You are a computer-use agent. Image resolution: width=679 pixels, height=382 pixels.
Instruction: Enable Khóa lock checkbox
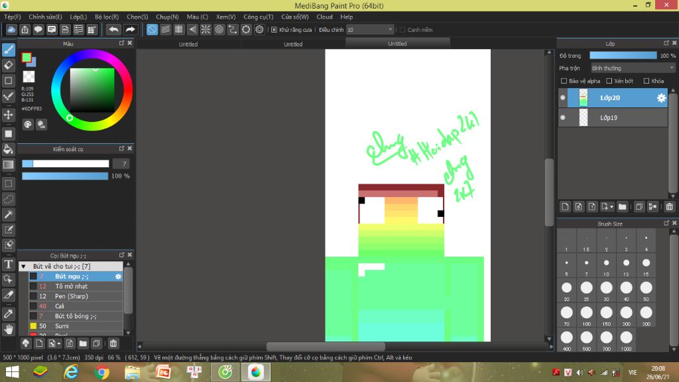(x=646, y=81)
